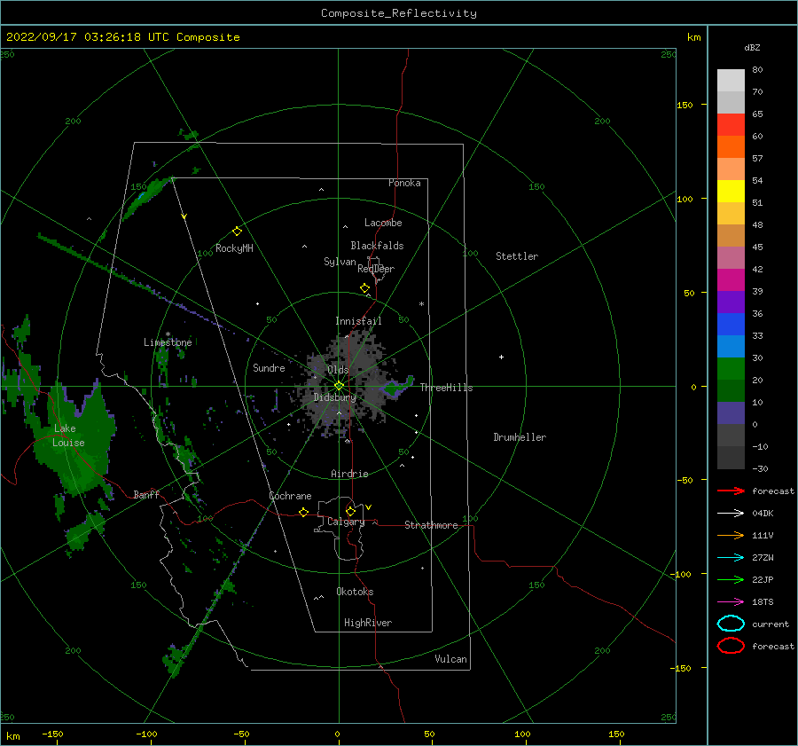This screenshot has height=746, width=798.
Task: Click the blue 33–36 dBZ color swatch
Action: 731,325
